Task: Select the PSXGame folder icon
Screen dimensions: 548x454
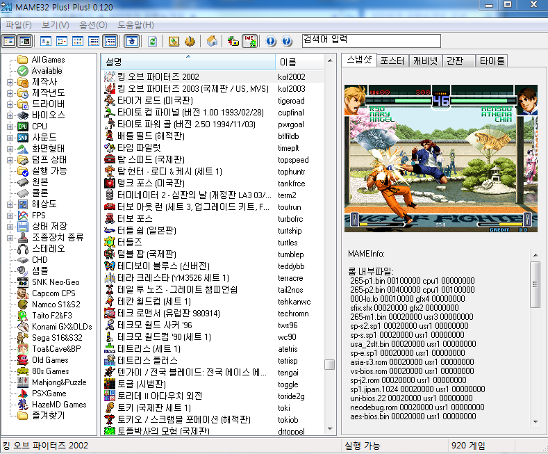Action: pyautogui.click(x=23, y=394)
